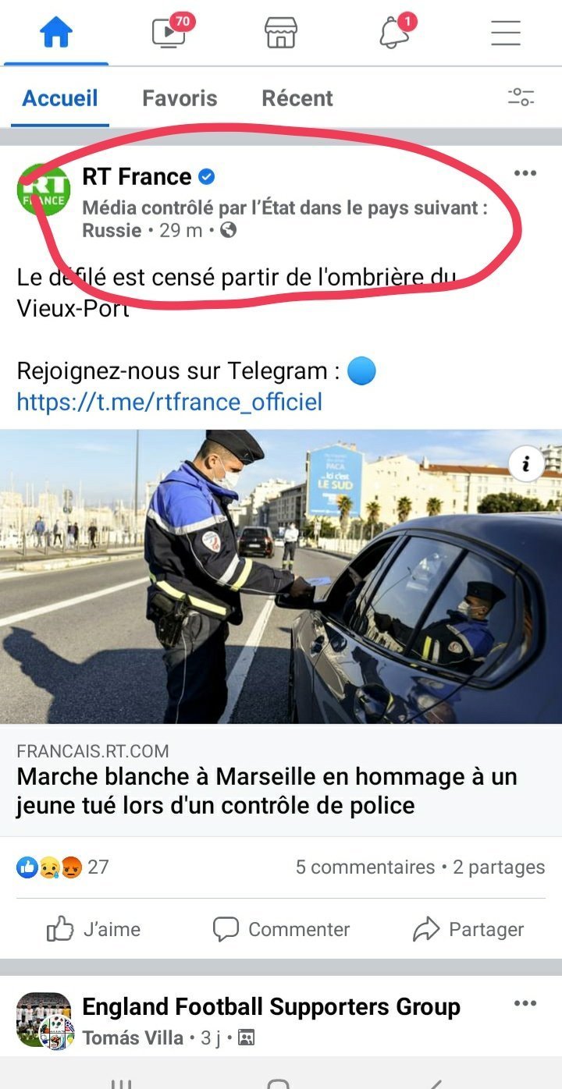This screenshot has width=562, height=1089.
Task: Tap the Partager button
Action: point(468,929)
